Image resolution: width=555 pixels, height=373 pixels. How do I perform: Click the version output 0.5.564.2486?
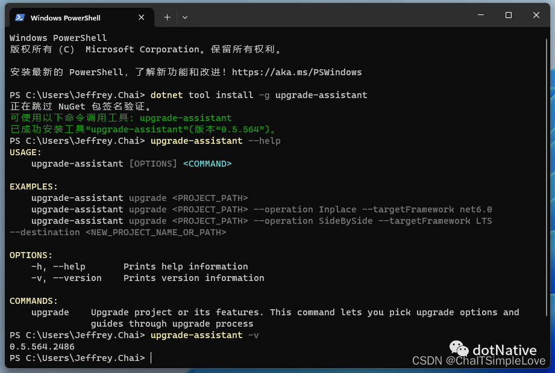tap(42, 347)
